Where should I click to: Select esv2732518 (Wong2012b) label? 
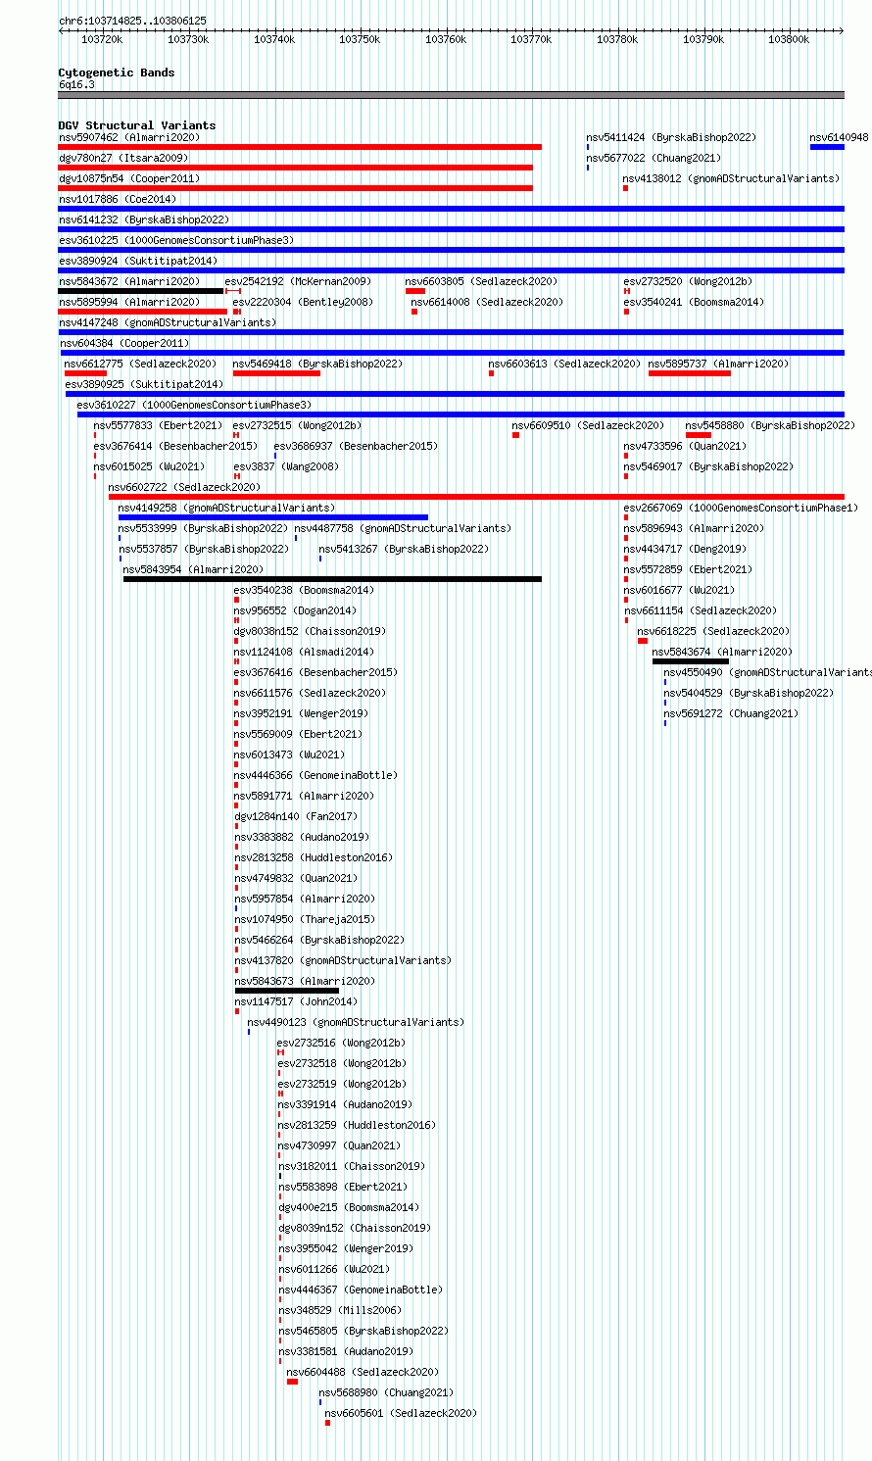pos(342,1064)
